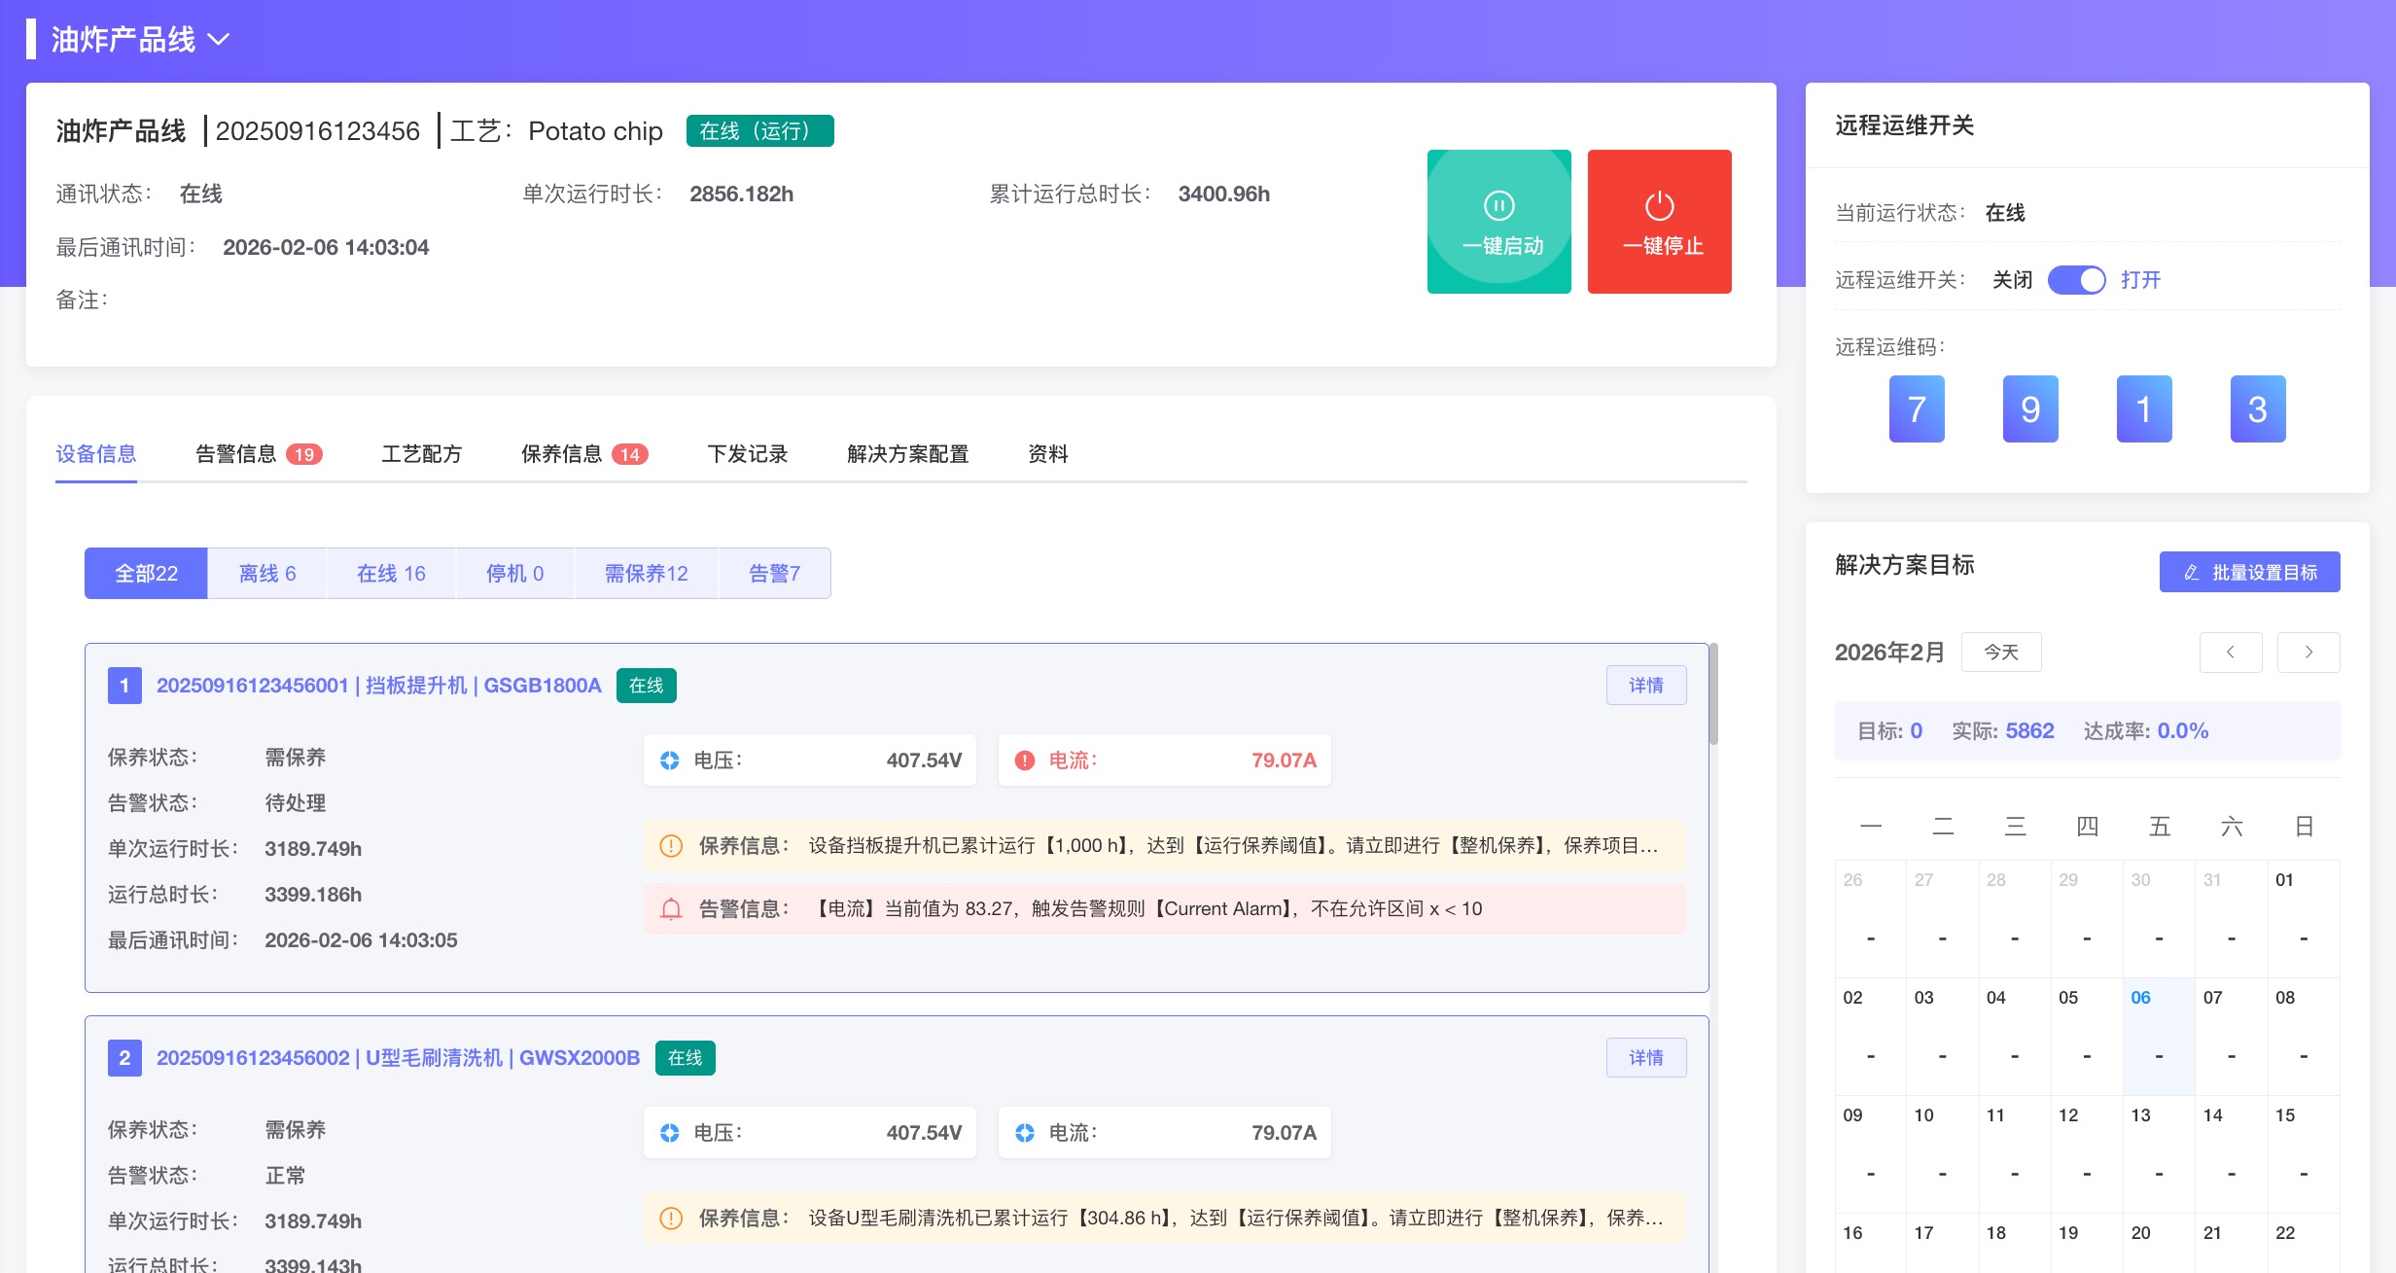Select the 告警7 filter
Viewport: 2396px width, 1273px height.
(774, 574)
